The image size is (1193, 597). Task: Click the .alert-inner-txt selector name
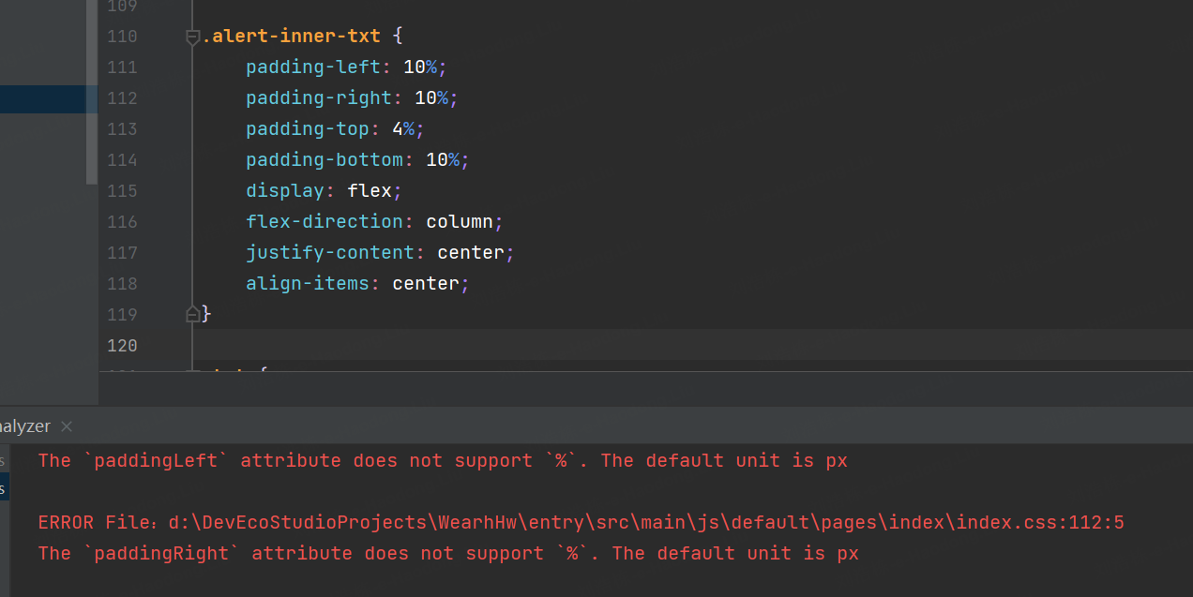tap(292, 37)
